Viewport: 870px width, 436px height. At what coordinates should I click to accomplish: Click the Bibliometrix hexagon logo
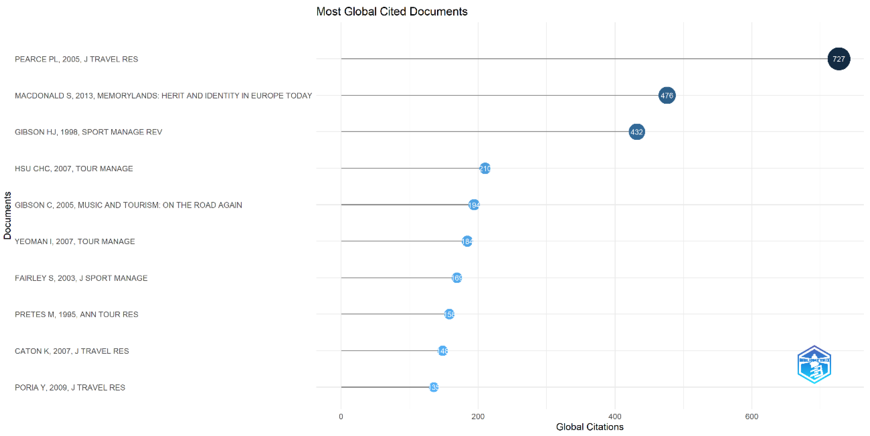pyautogui.click(x=814, y=364)
